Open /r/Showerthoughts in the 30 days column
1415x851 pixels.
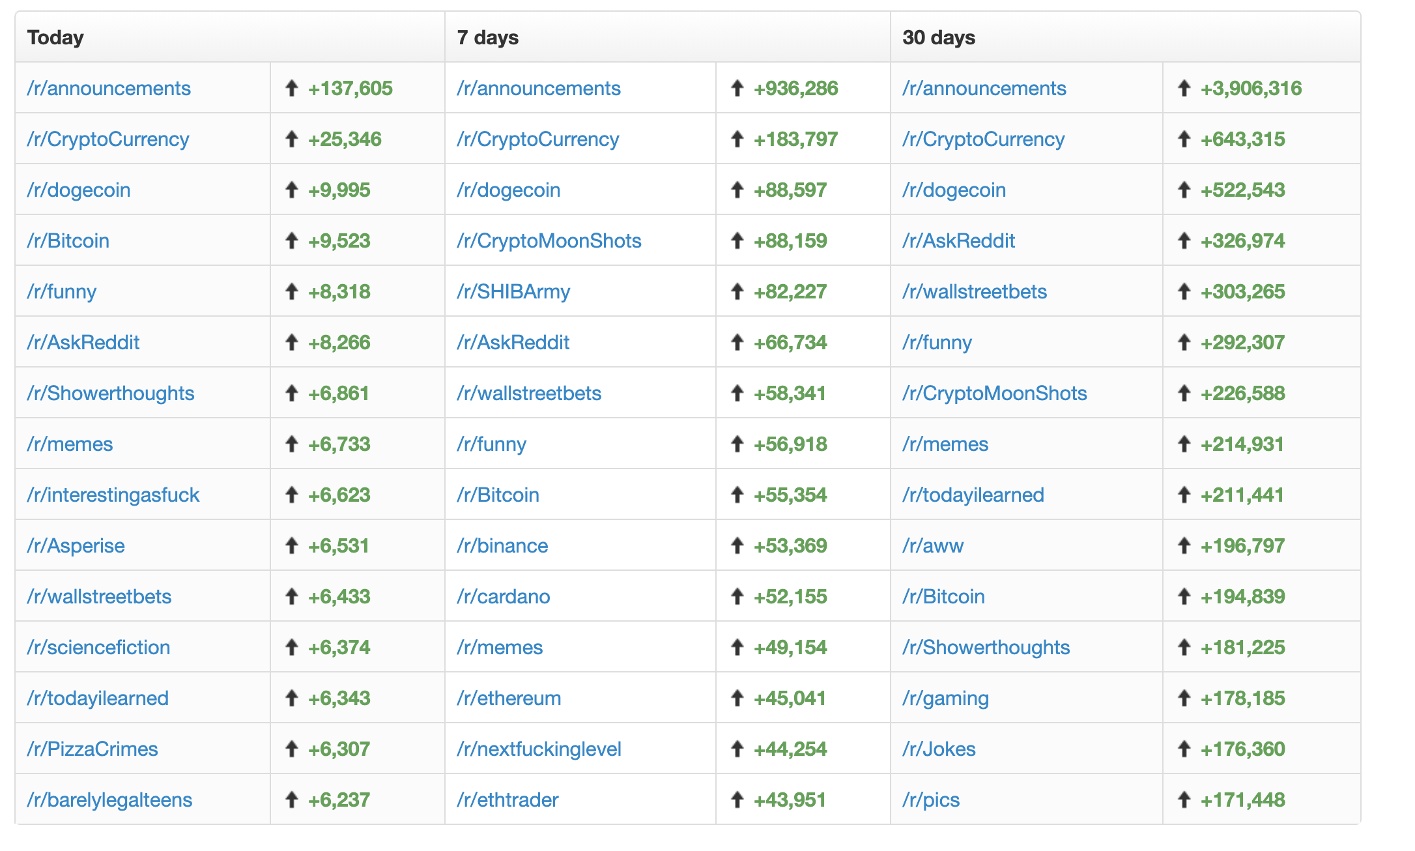(986, 647)
